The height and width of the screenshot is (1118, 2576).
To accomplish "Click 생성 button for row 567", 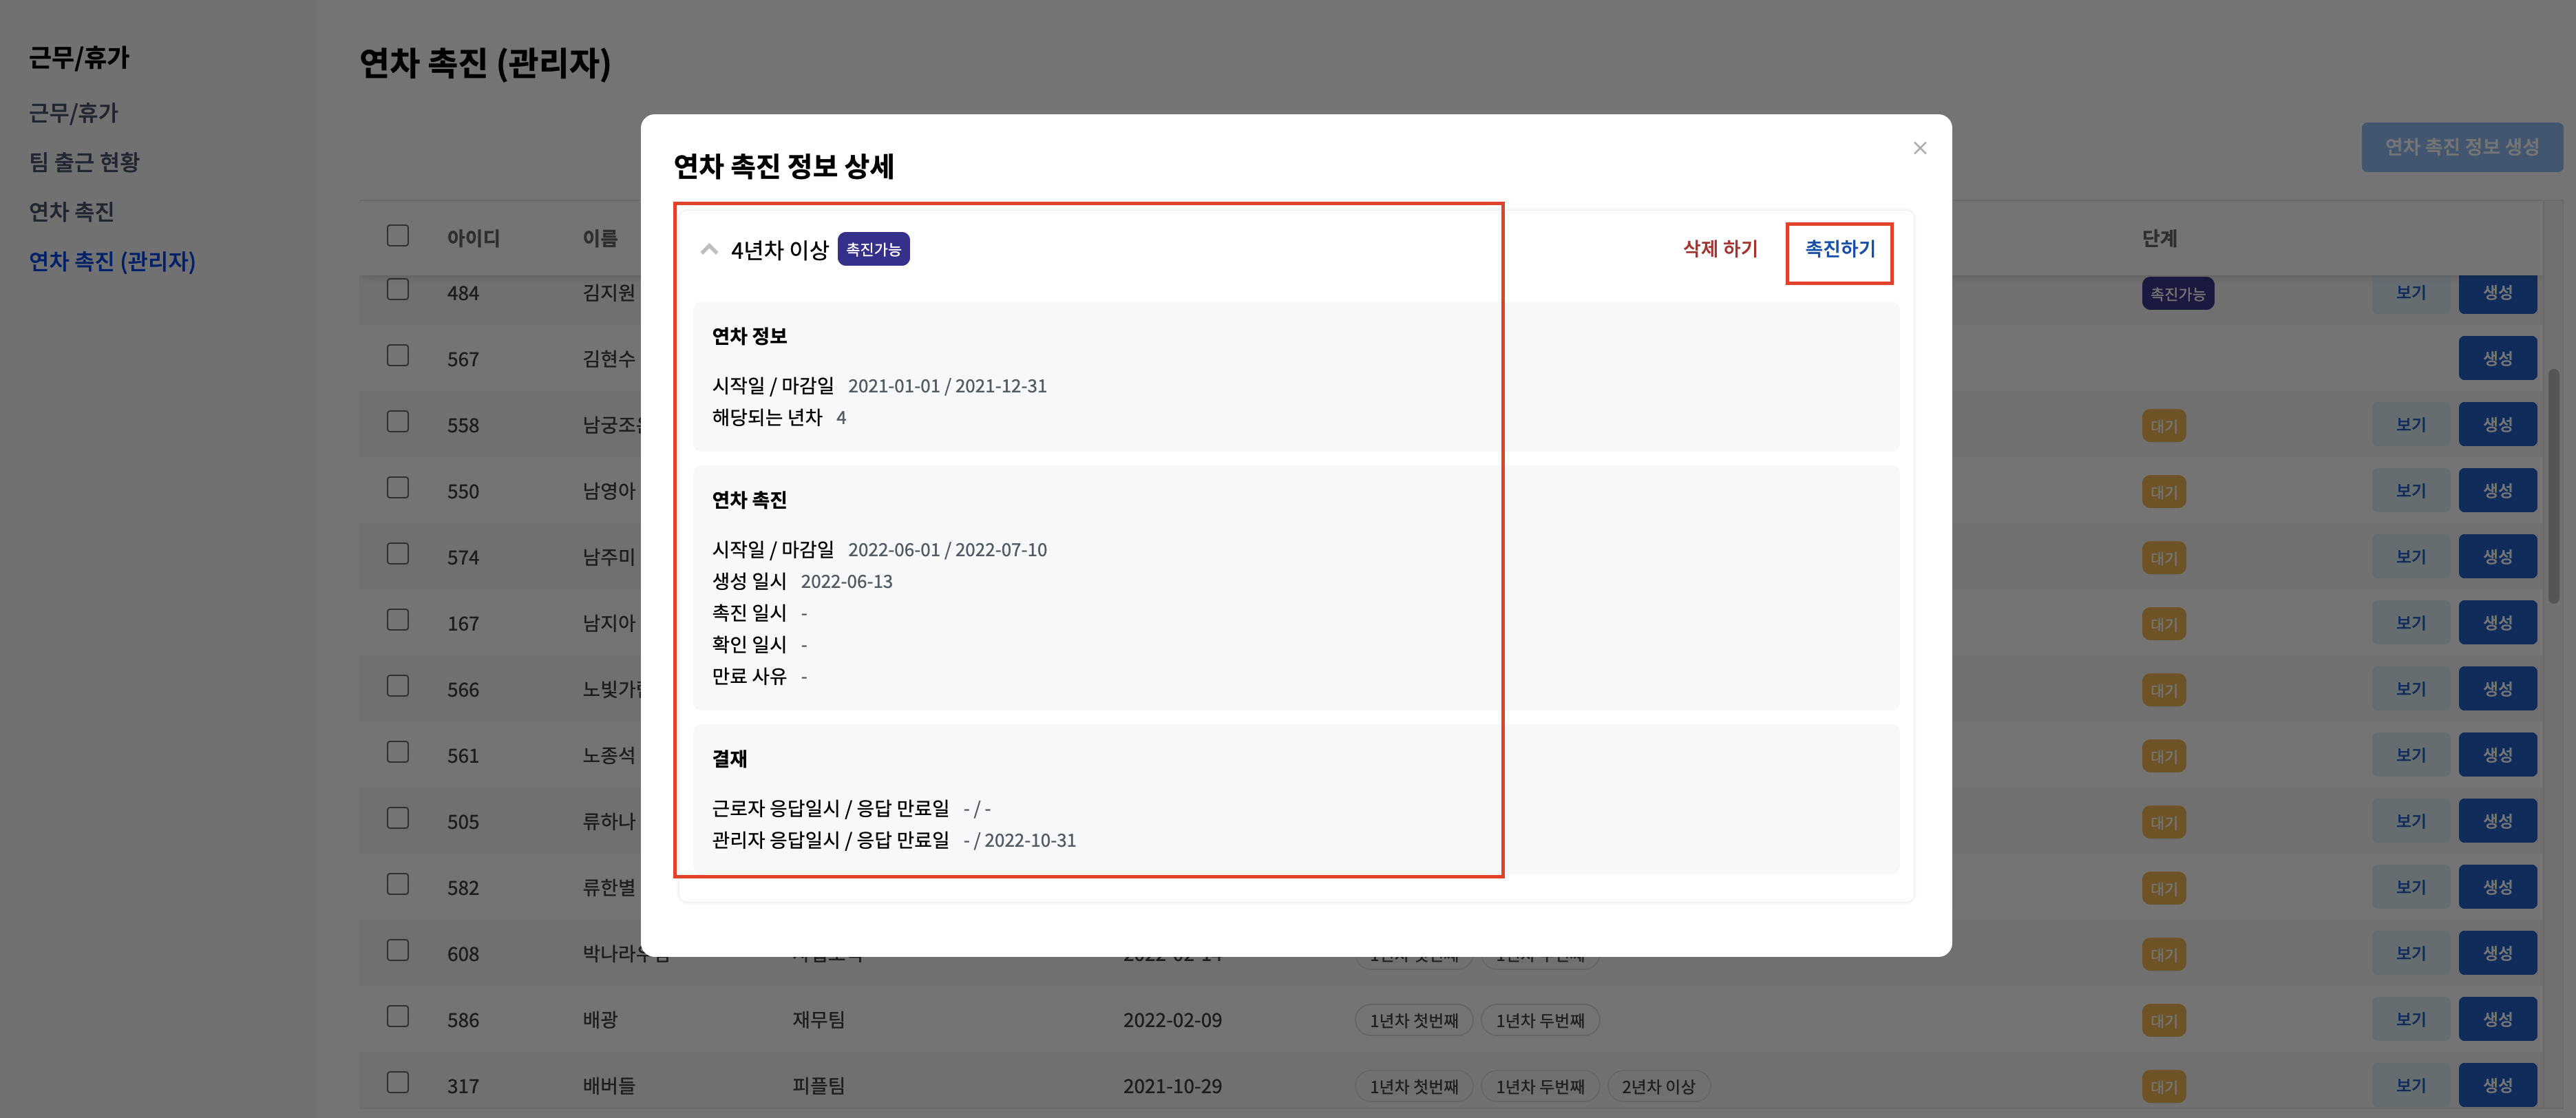I will (2497, 358).
